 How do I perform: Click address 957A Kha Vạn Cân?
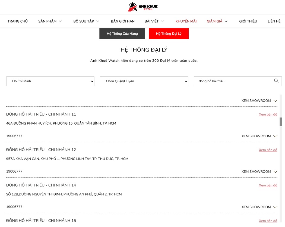tap(67, 158)
